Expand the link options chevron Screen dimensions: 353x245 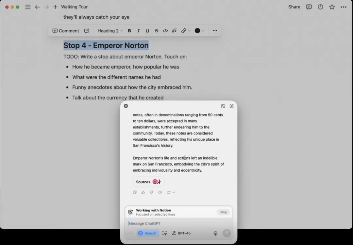click(x=189, y=31)
